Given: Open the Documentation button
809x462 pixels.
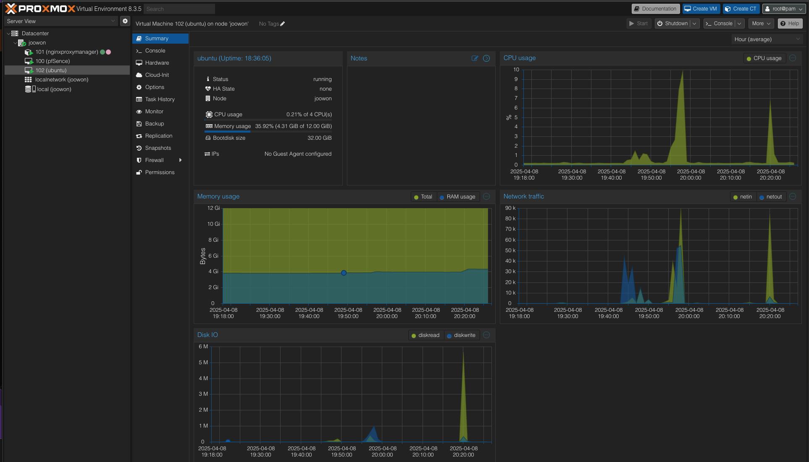Looking at the screenshot, I should point(655,9).
